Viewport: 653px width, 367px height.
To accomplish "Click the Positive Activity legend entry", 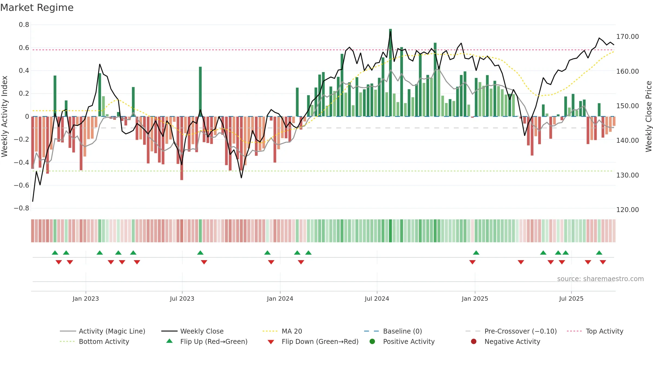I will pos(402,341).
